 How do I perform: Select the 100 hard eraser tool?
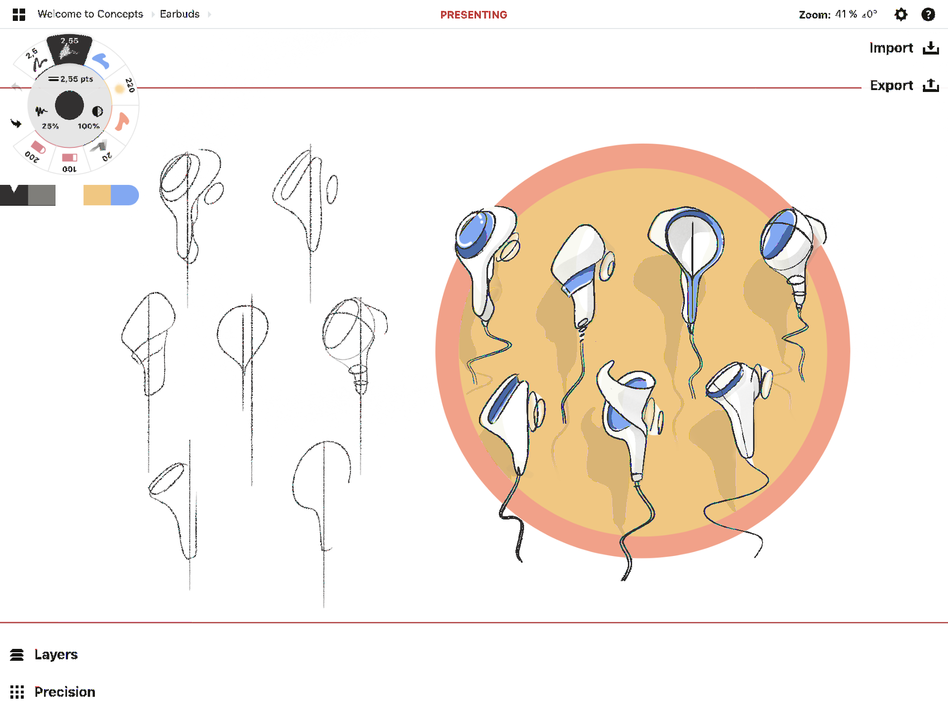(69, 162)
